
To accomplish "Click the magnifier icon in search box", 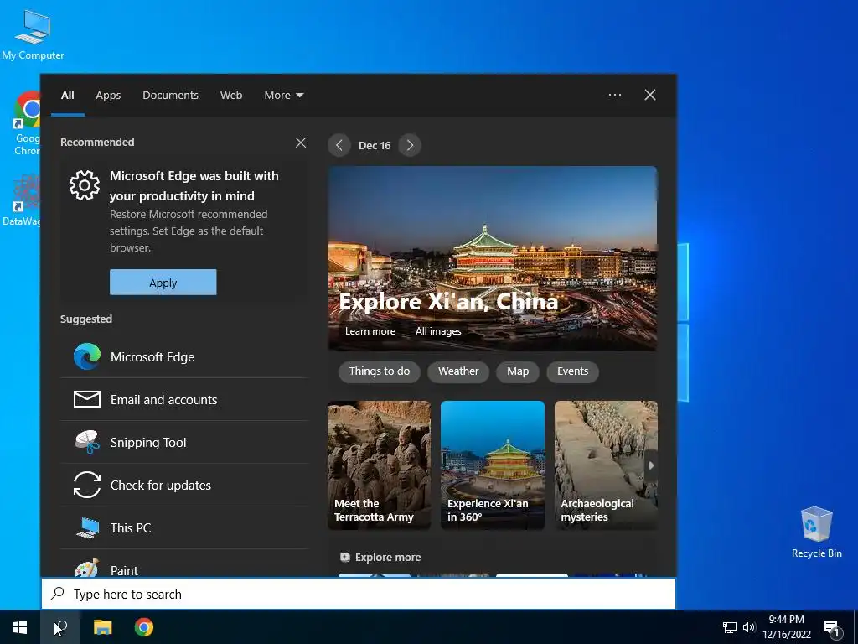I will tap(58, 594).
